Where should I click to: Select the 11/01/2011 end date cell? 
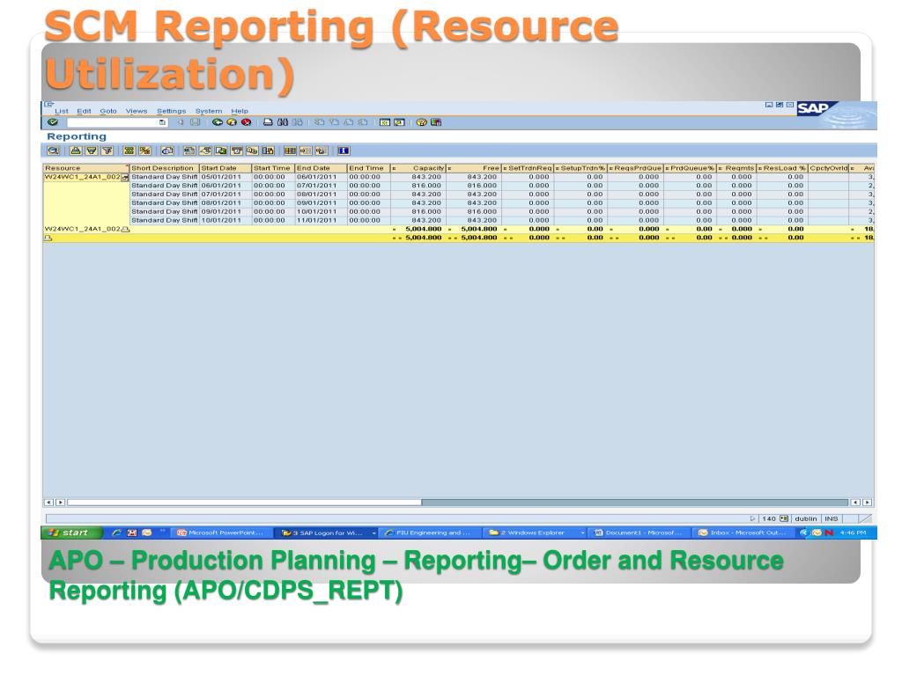point(321,220)
